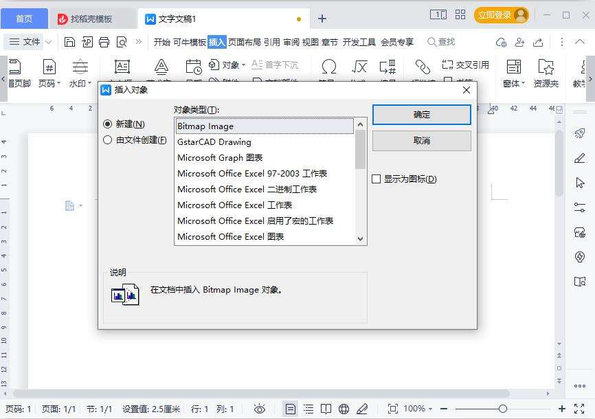Switch to reading view book icon
The height and width of the screenshot is (419, 595).
(326, 409)
